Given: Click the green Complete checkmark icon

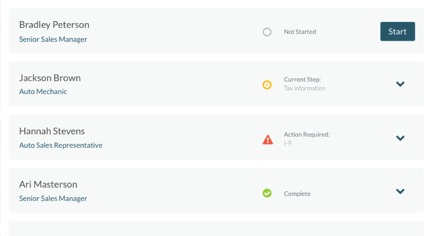Looking at the screenshot, I should [267, 193].
